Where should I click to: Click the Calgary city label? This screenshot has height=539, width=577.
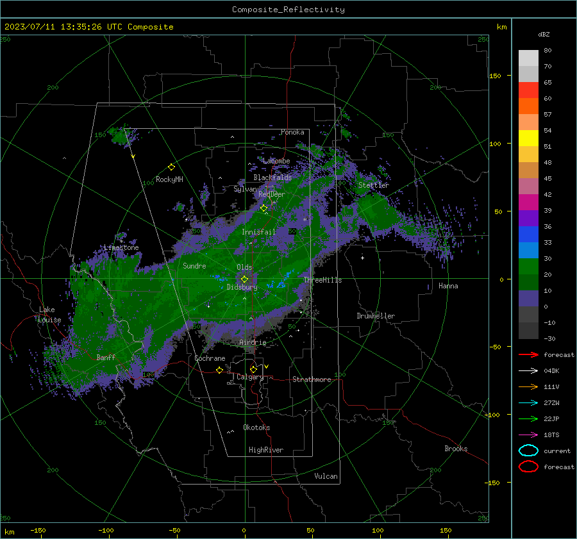pos(250,377)
